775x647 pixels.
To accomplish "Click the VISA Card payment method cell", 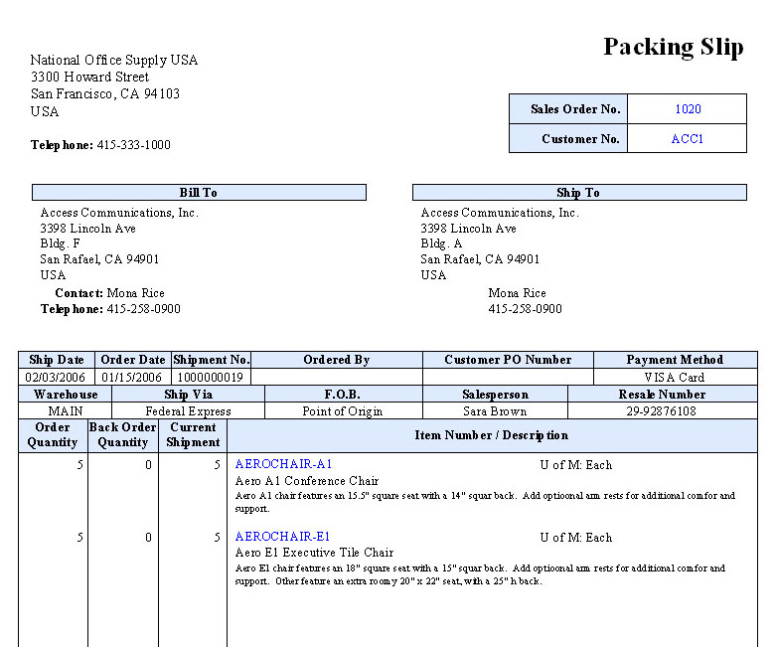I will click(x=675, y=378).
